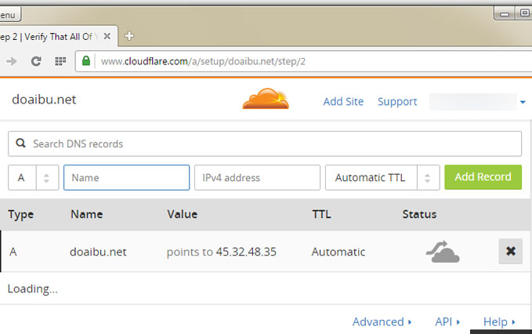The height and width of the screenshot is (334, 532).
Task: Open the record type A dropdown
Action: click(x=33, y=177)
